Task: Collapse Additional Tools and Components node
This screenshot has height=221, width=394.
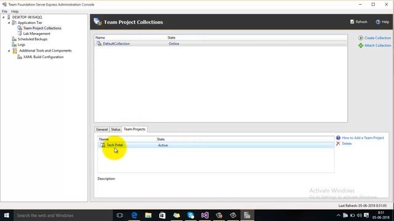Action: [x=9, y=51]
